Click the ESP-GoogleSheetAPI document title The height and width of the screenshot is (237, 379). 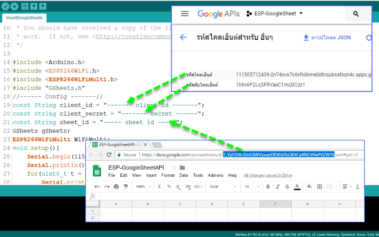136,168
